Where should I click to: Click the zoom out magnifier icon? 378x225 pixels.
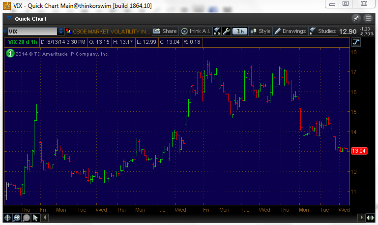(x=26, y=218)
